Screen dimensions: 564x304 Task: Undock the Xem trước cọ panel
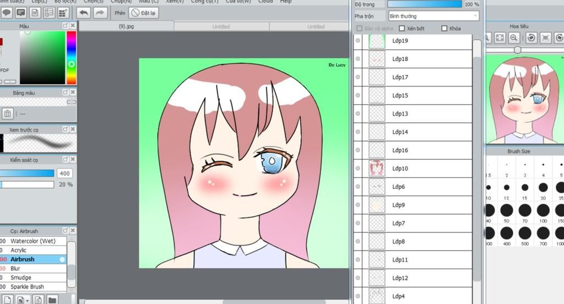tap(66, 129)
